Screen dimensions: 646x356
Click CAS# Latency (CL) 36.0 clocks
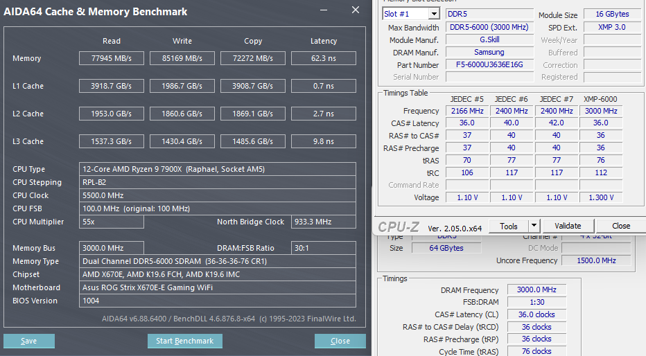click(x=536, y=314)
